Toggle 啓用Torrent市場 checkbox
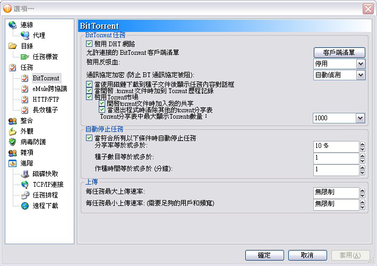 [x=89, y=97]
